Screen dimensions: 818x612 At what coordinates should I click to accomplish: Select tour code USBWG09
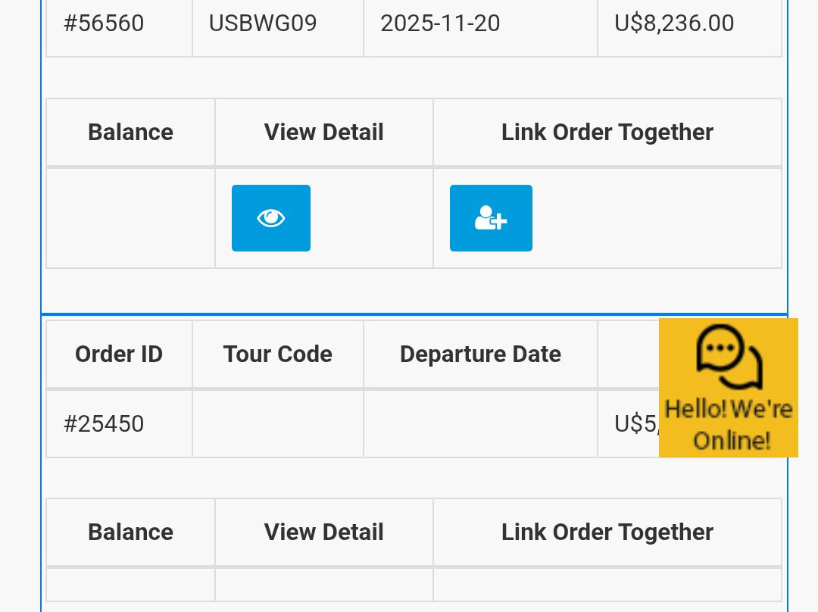pos(263,23)
